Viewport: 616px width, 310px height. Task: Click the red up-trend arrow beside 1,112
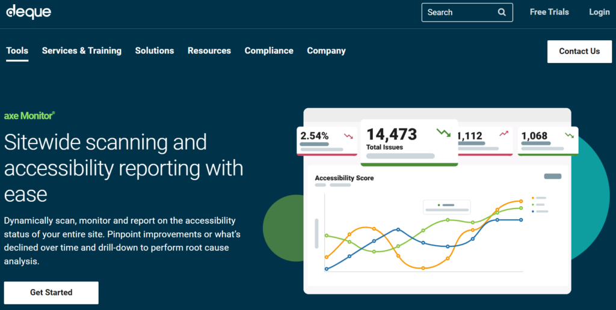click(504, 133)
